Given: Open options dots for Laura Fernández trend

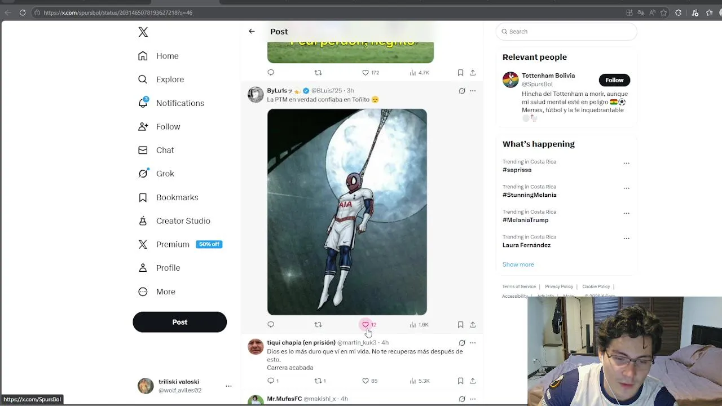Looking at the screenshot, I should click(626, 238).
